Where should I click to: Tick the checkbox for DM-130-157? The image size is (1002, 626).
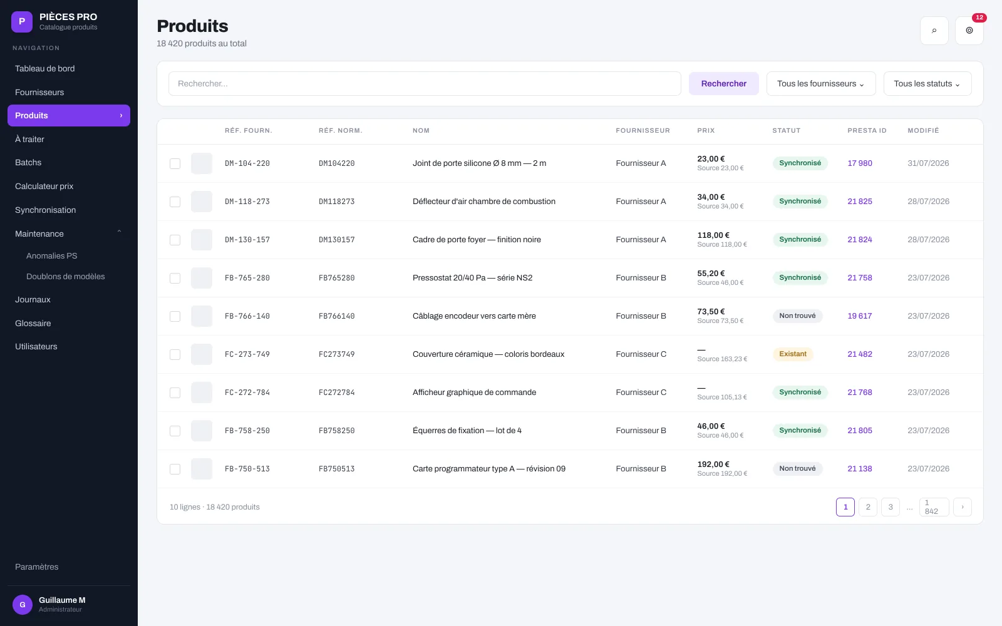pos(175,240)
